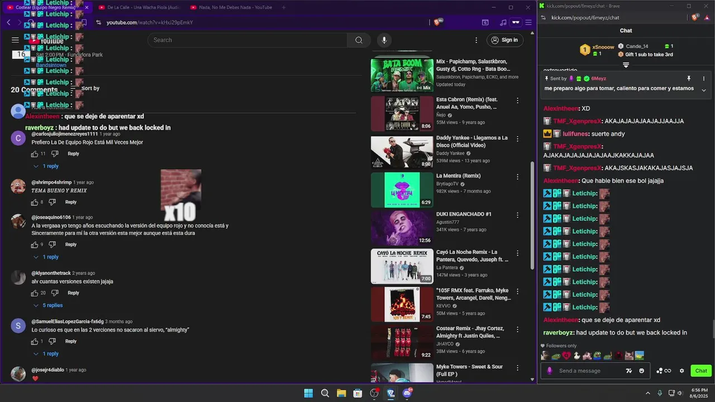This screenshot has width=715, height=402.
Task: Open the YouTube hamburger guide menu
Action: 15,40
